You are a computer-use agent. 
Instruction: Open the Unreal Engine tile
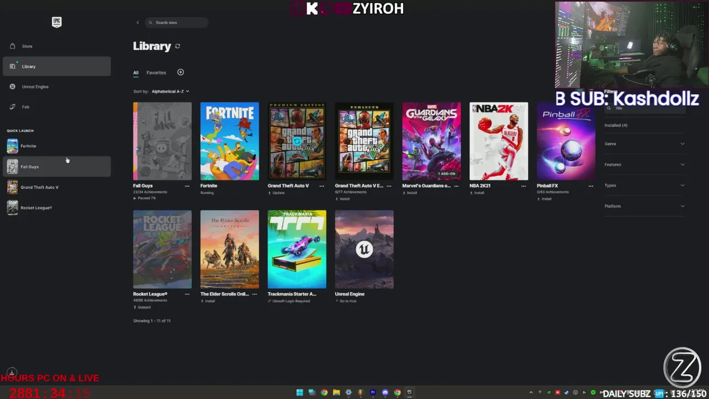364,249
